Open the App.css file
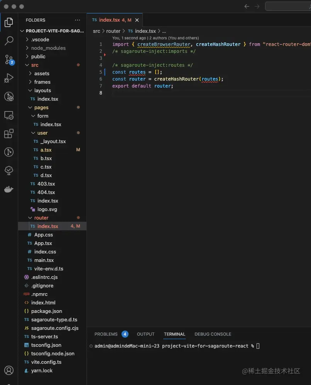This screenshot has width=311, height=385. point(52,235)
